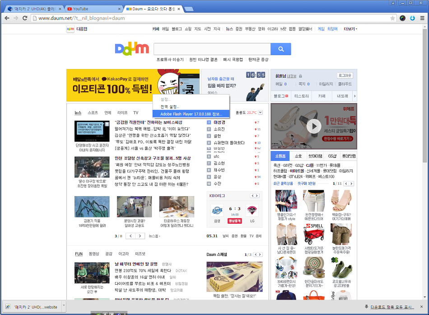The image size is (429, 315).
Task: Click the Samsung Lions team logo
Action: [x=217, y=211]
